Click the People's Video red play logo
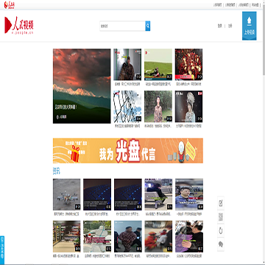This screenshot has height=265, width=265. tap(19, 25)
